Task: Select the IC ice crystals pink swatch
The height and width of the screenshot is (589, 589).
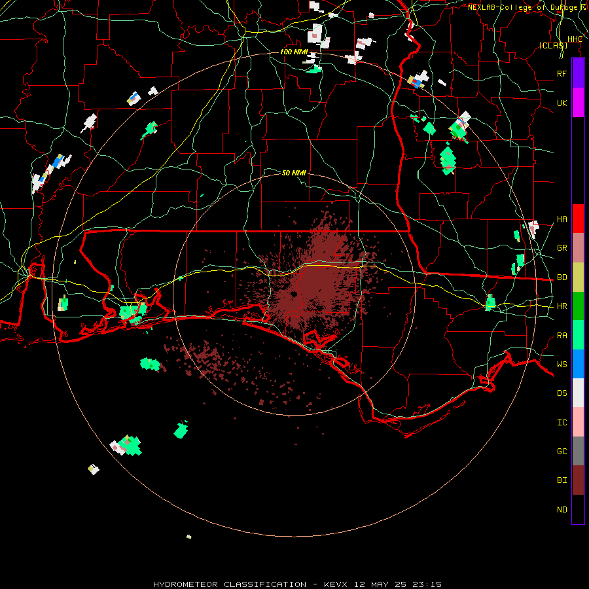Action: (578, 422)
